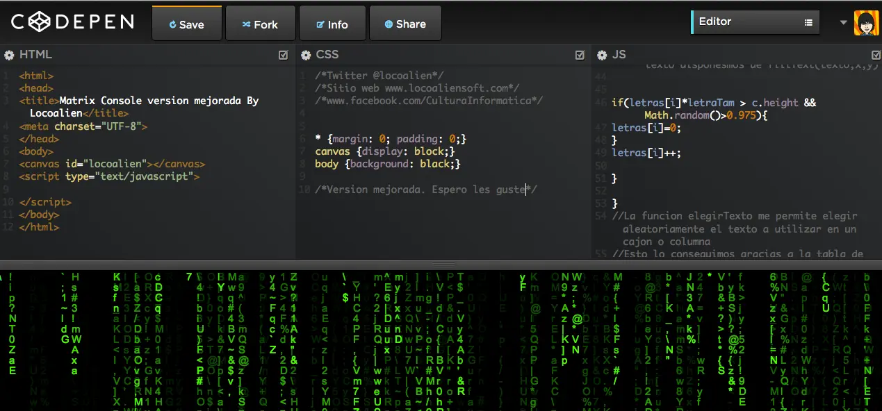Click the 'Version mejorada' CSS comment

pyautogui.click(x=426, y=190)
